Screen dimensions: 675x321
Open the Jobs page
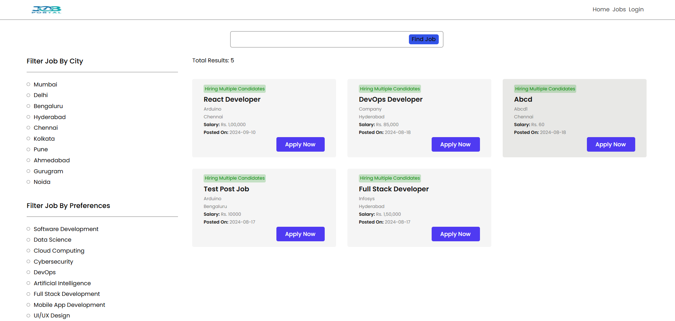pyautogui.click(x=619, y=9)
